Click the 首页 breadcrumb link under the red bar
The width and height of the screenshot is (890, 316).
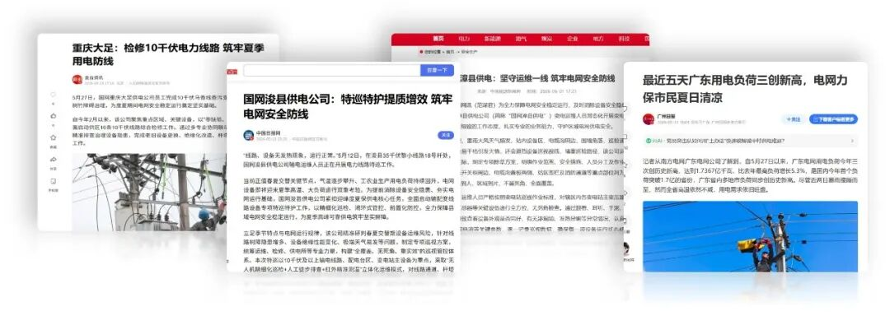pyautogui.click(x=450, y=52)
